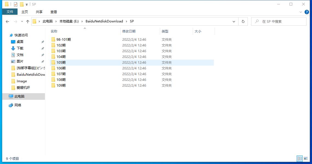
Task: Expand chevron after 此电脑 breadcrumb
Action: pyautogui.click(x=56, y=21)
